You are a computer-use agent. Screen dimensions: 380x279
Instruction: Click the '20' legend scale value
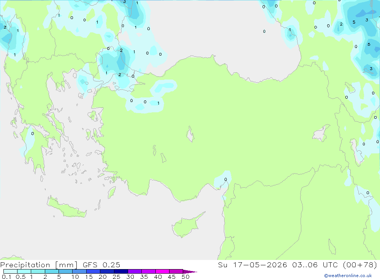coord(103,277)
